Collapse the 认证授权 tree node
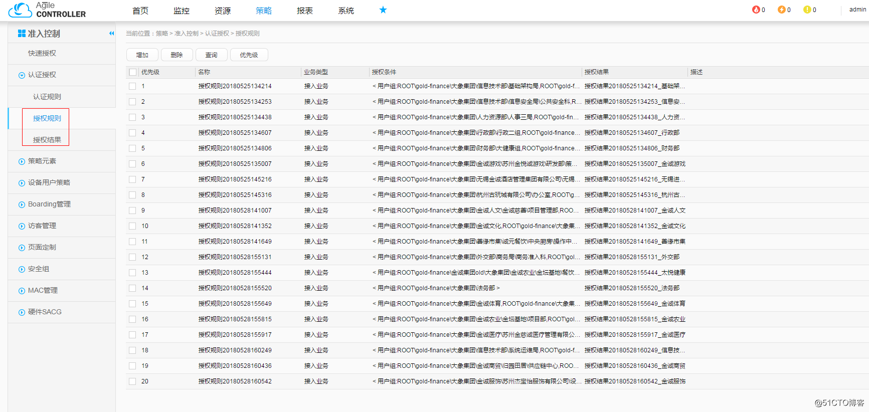869x412 pixels. (22, 75)
